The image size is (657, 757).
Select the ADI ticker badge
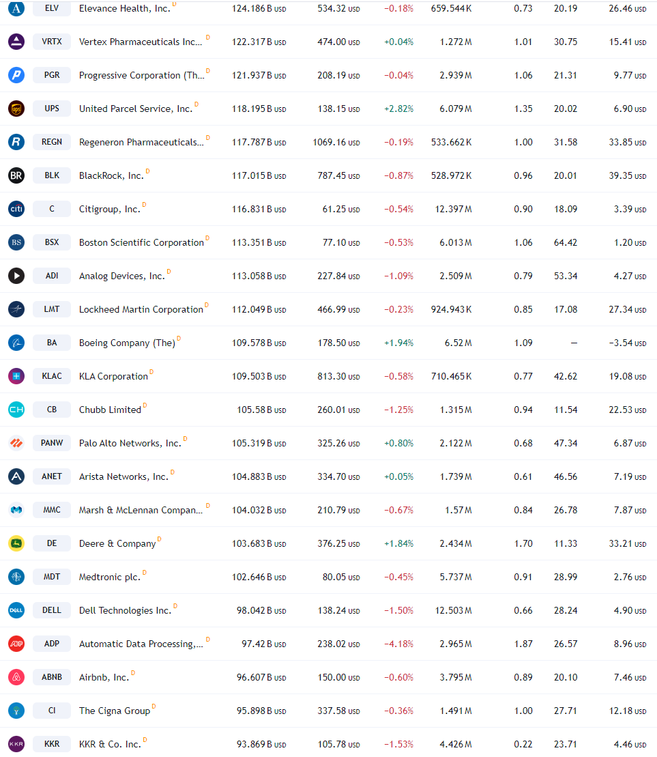(x=52, y=276)
